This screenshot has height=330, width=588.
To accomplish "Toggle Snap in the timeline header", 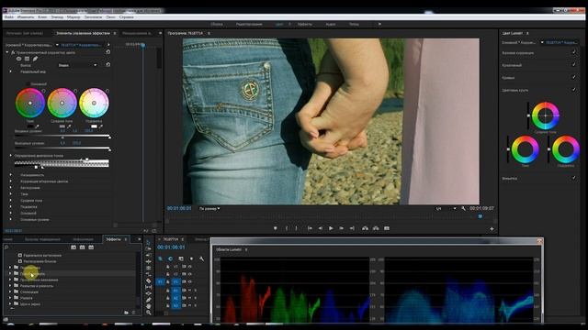I will pyautogui.click(x=171, y=258).
